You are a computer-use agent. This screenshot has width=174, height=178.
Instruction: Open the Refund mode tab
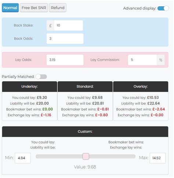point(58,8)
